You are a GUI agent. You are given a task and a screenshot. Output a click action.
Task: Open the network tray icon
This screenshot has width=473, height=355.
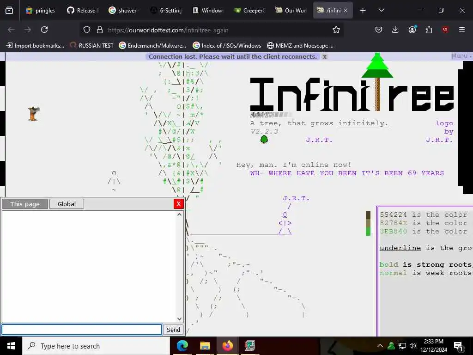pos(402,346)
